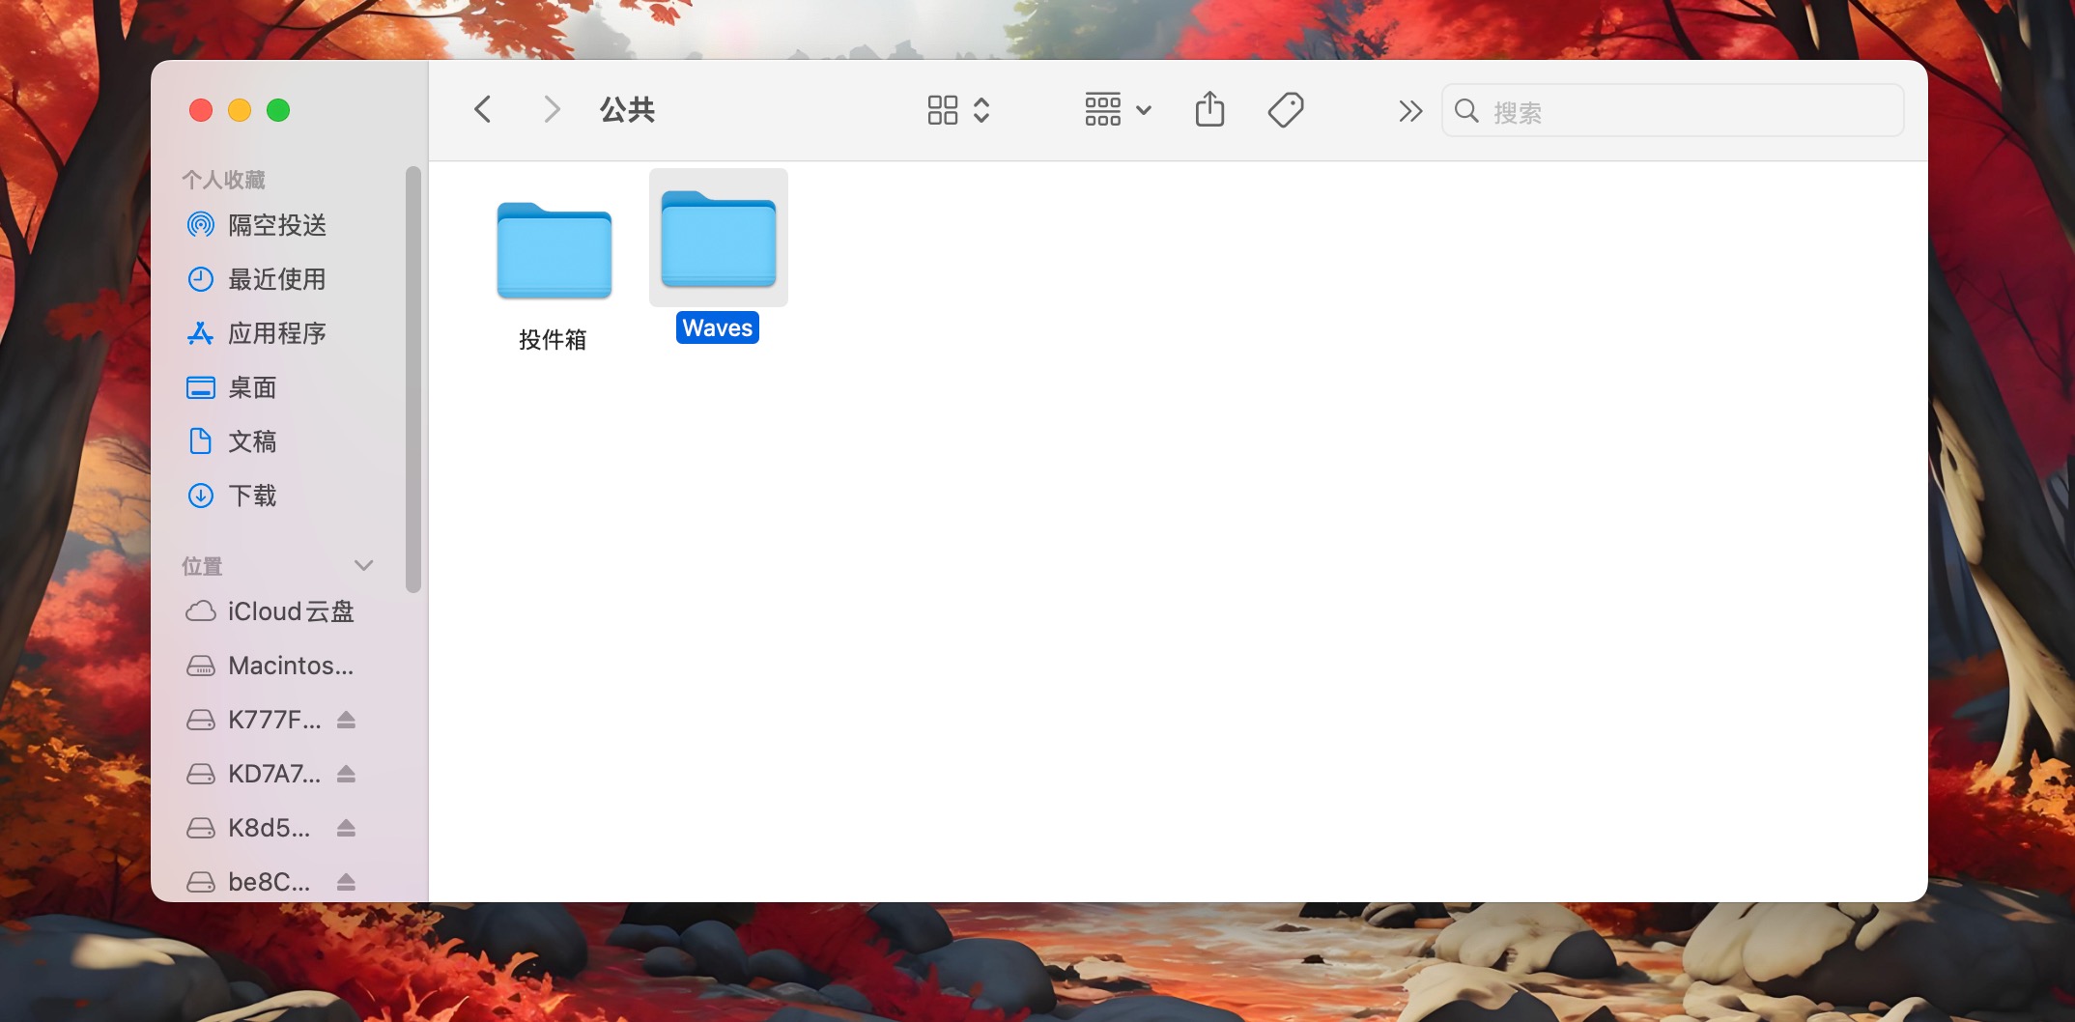Open 应用程序 from the sidebar
Viewport: 2075px width, 1022px height.
(x=276, y=333)
